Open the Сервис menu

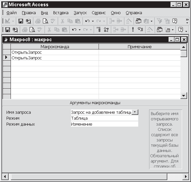pyautogui.click(x=99, y=13)
